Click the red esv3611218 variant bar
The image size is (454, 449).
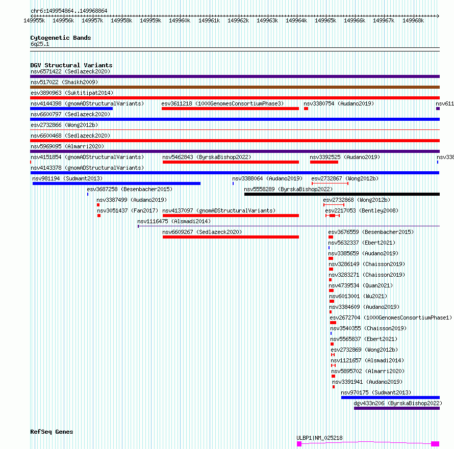pyautogui.click(x=230, y=109)
